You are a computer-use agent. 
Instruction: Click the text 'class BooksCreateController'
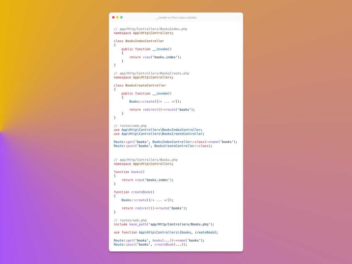pyautogui.click(x=140, y=85)
